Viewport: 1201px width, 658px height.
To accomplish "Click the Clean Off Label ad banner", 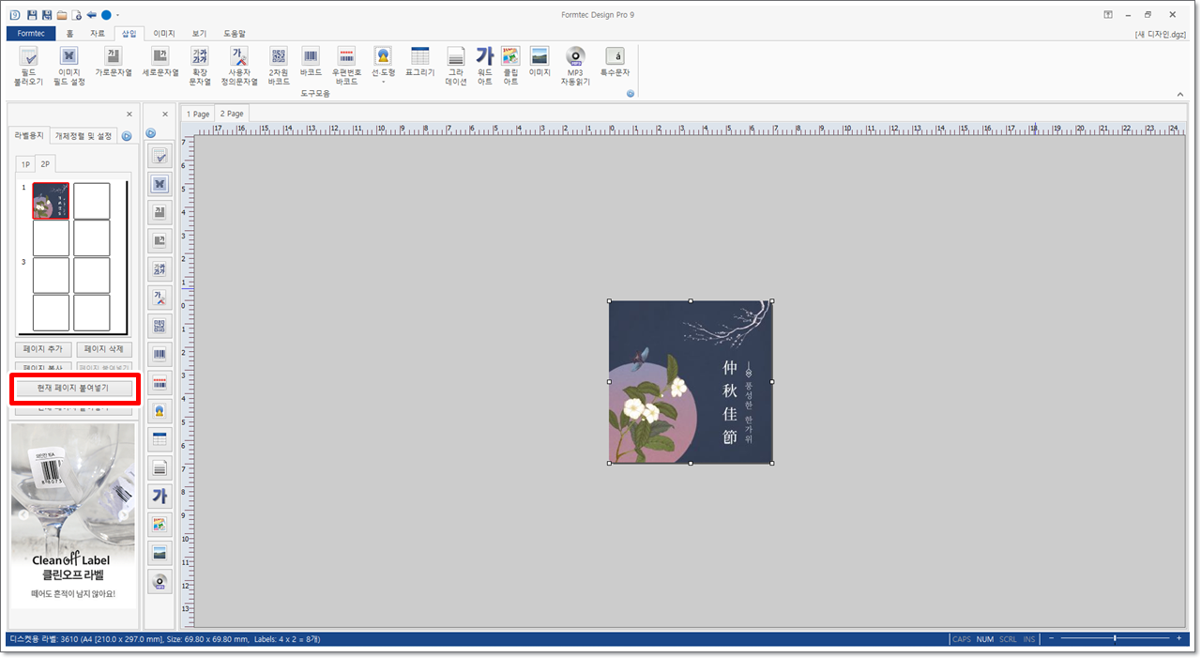I will click(73, 513).
